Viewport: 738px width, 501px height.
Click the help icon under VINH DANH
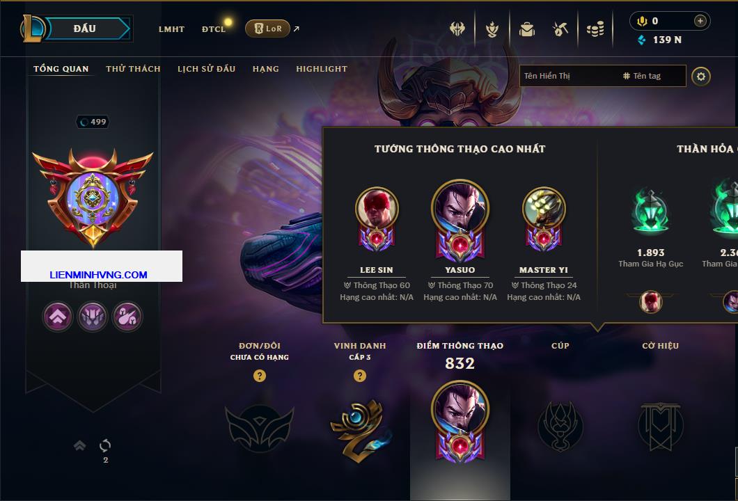pos(359,375)
